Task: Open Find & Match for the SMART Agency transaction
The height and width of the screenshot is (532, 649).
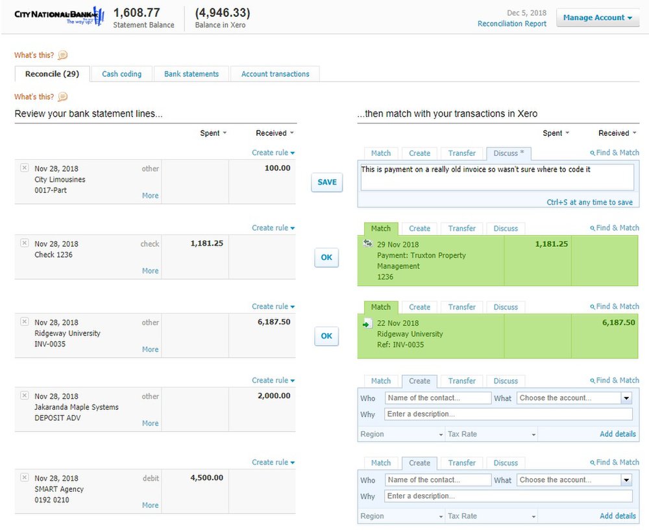Action: coord(615,462)
